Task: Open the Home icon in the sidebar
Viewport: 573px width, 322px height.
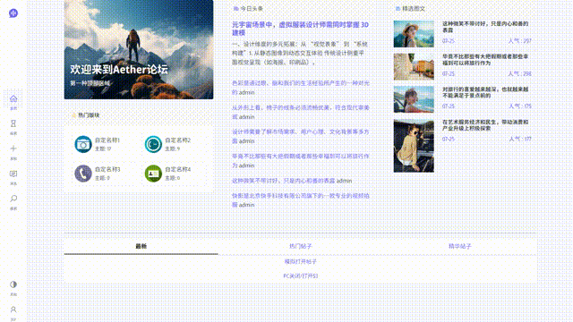Action: coord(13,98)
